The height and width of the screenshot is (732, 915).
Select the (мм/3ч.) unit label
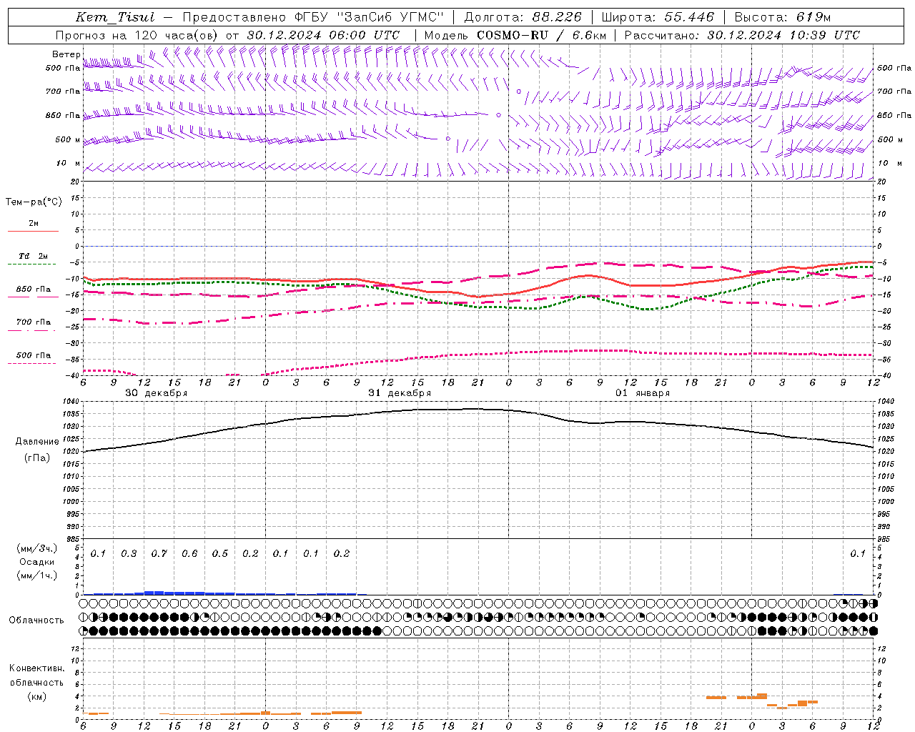pos(37,548)
